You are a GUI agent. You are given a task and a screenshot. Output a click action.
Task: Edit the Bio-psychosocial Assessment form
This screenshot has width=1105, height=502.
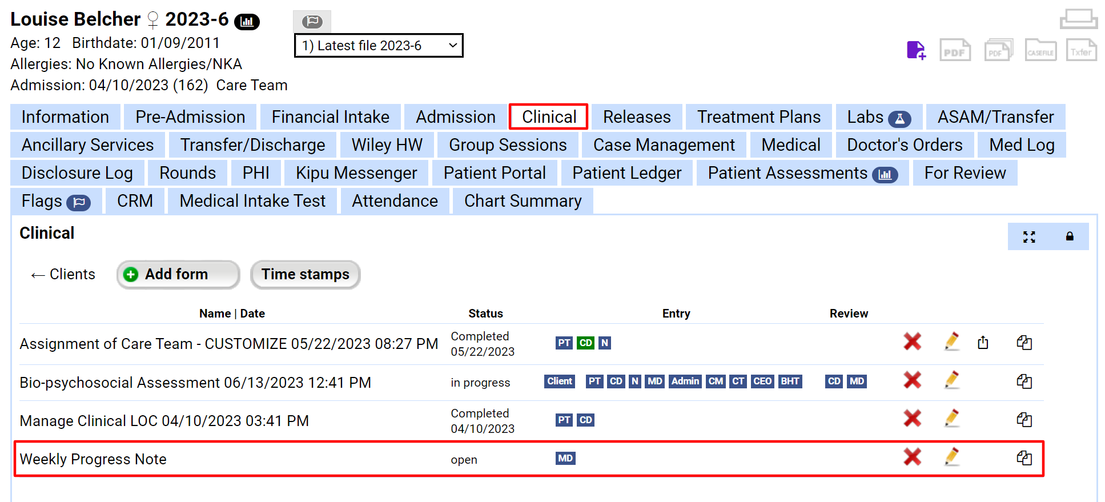point(951,380)
